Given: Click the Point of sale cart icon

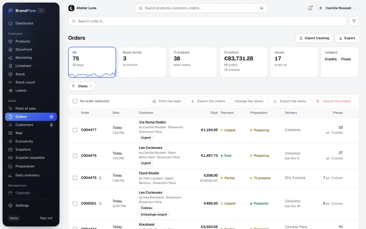Looking at the screenshot, I should [10, 108].
